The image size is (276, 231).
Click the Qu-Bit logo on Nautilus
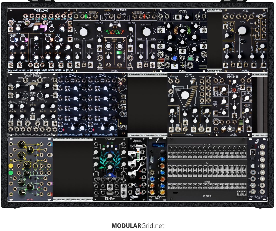click(110, 199)
